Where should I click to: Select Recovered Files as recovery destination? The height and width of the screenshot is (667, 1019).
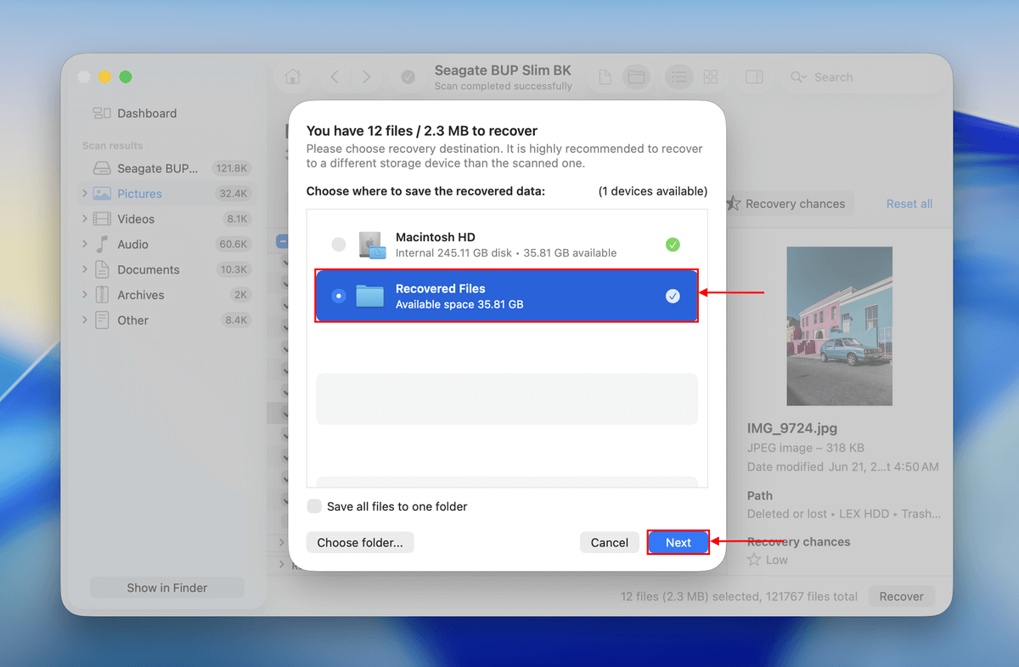click(506, 295)
